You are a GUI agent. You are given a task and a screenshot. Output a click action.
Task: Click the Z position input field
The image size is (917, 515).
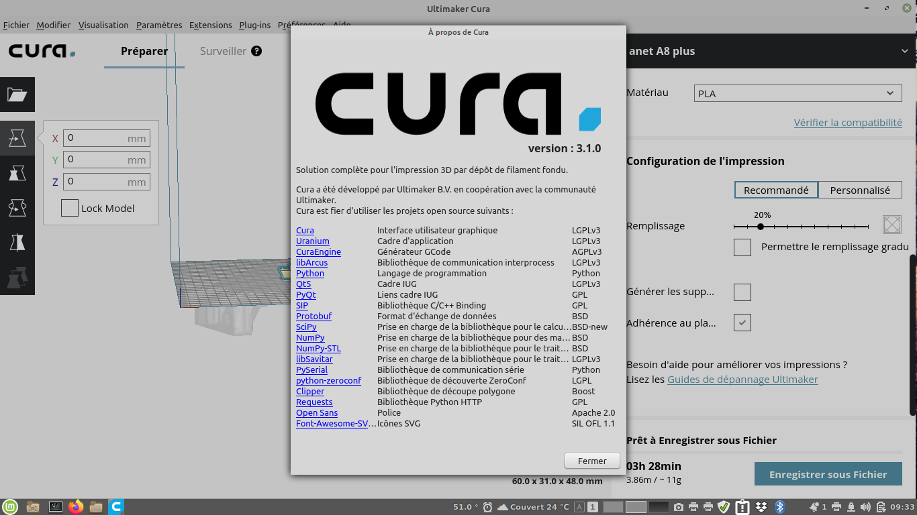click(107, 181)
